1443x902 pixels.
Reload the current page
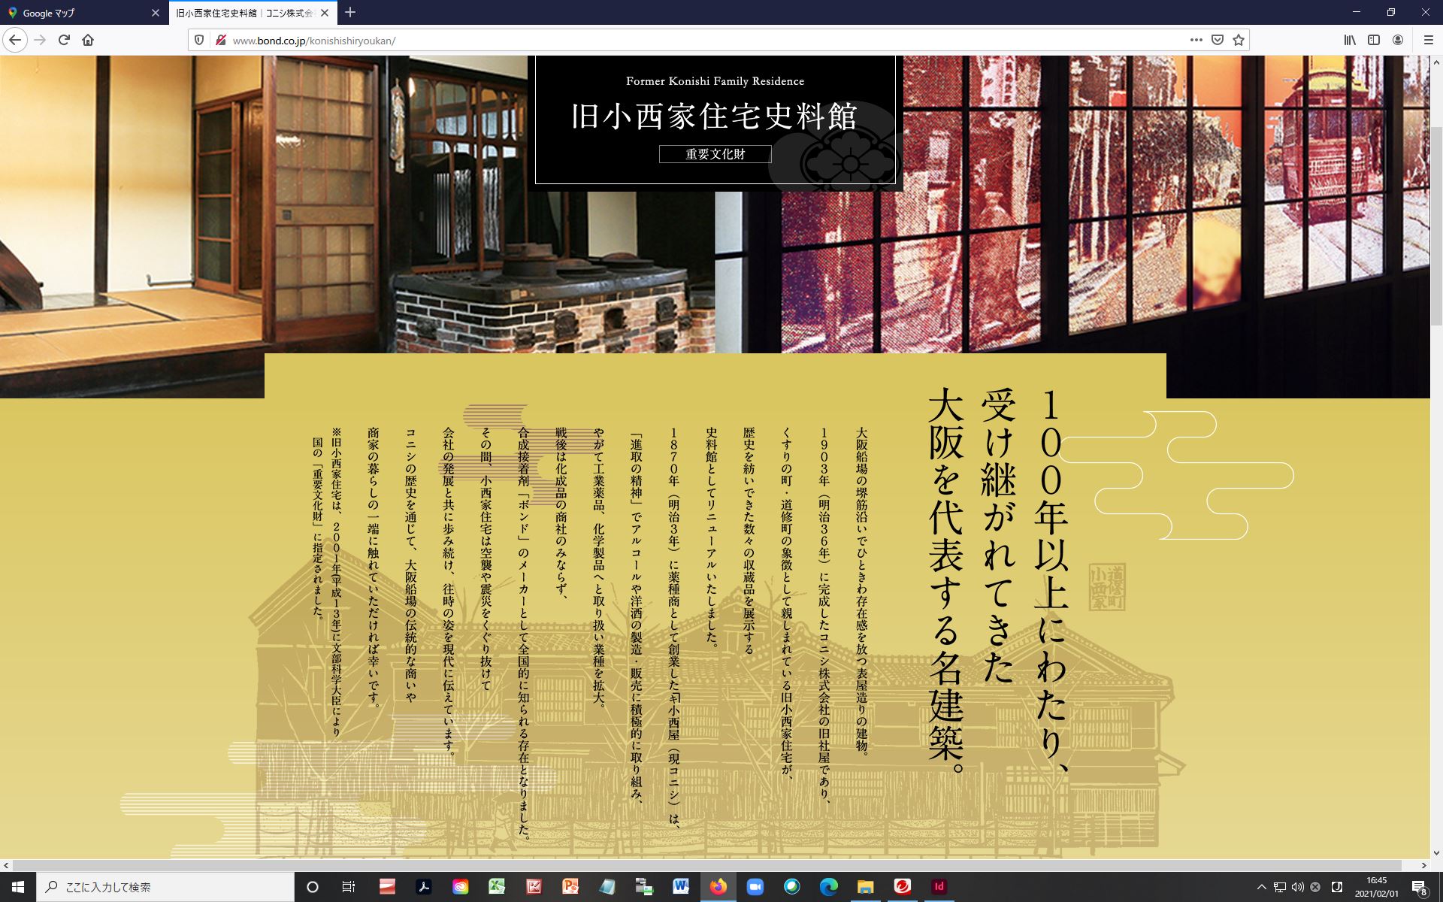coord(64,40)
